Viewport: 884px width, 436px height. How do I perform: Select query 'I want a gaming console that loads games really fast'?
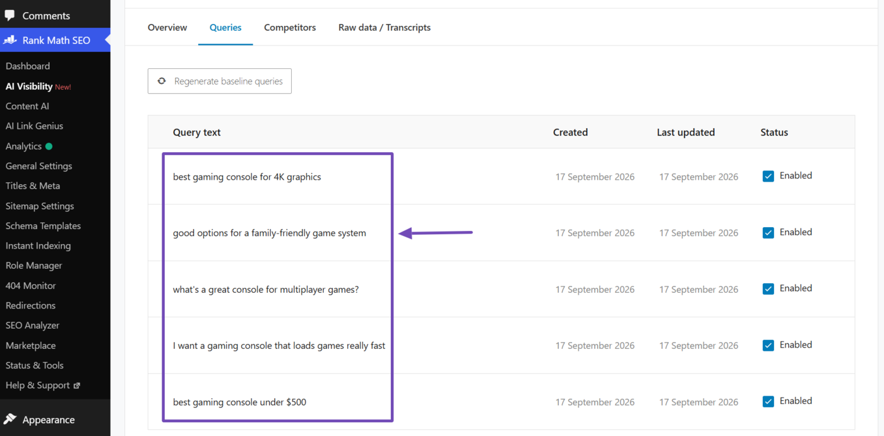pos(279,346)
